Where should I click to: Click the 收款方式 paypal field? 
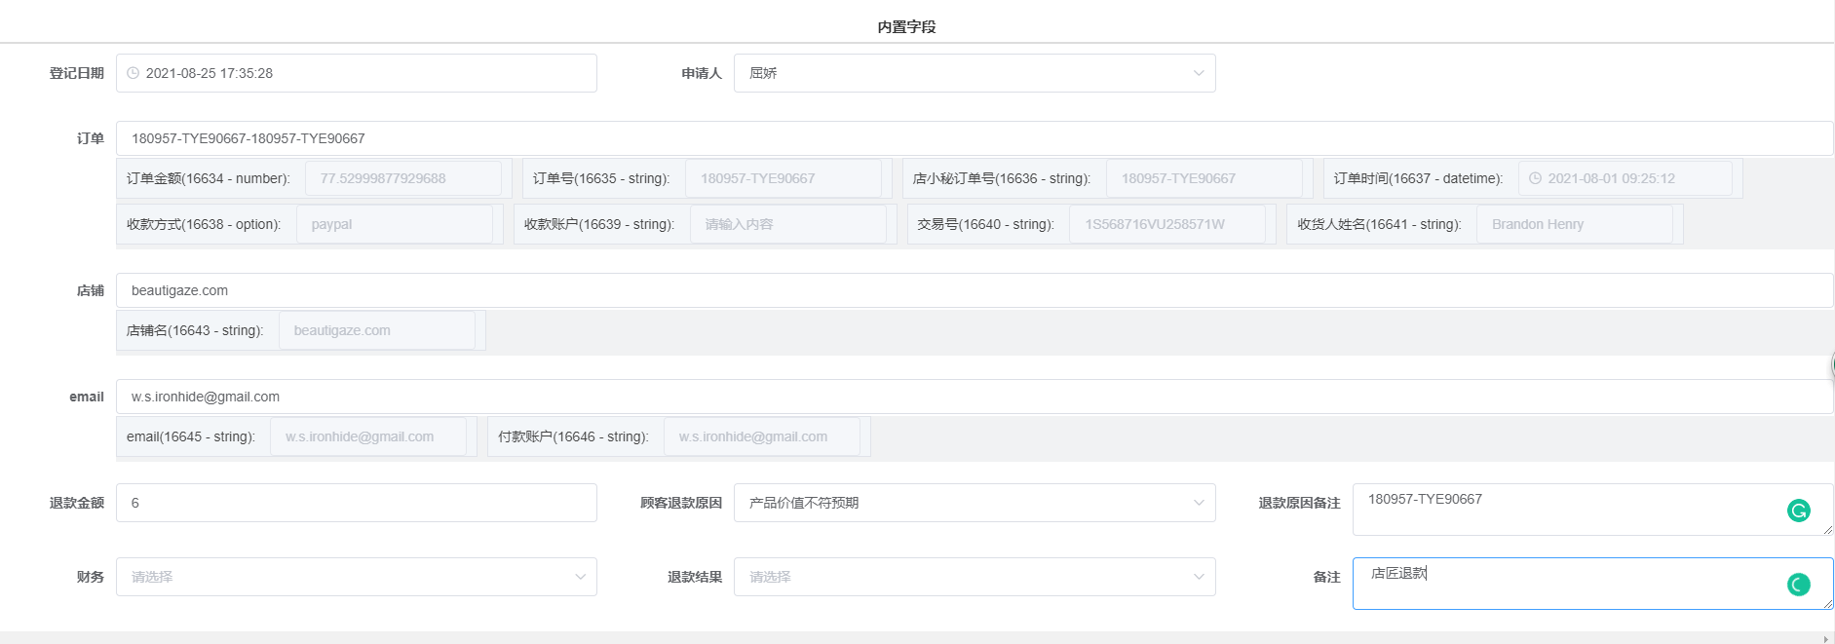point(394,224)
